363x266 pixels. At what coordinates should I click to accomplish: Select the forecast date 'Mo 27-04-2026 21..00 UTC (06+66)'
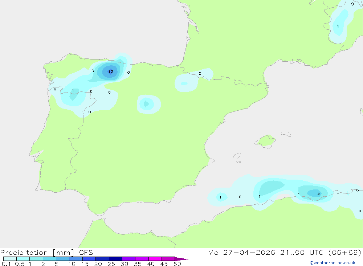[285, 252]
